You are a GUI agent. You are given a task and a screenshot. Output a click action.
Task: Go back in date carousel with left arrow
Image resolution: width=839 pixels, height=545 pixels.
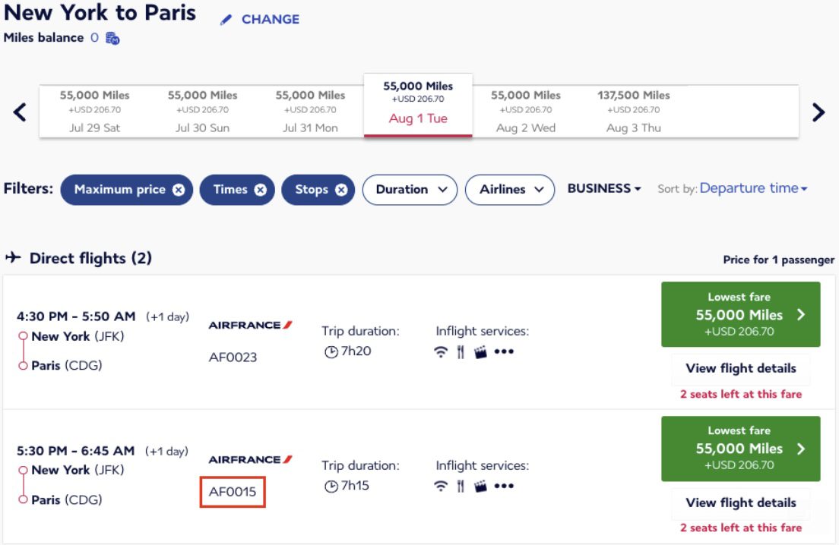click(x=18, y=111)
